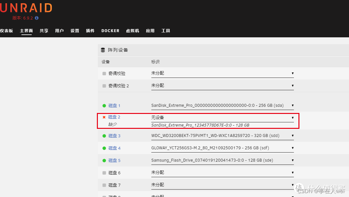Click 版本: 6.9.2 version text

(x=22, y=18)
